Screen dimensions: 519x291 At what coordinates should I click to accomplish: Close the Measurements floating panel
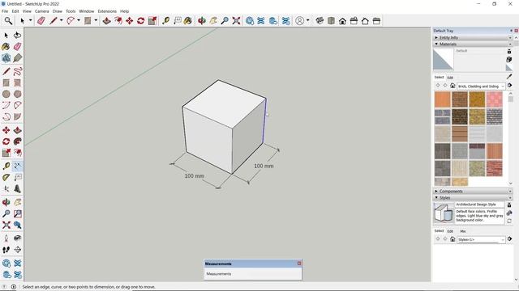pos(299,264)
